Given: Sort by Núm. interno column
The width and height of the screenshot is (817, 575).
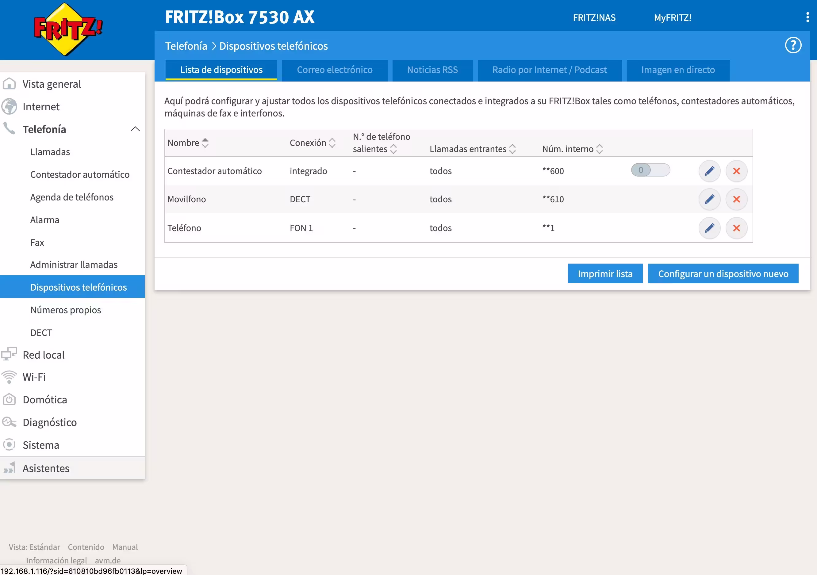Looking at the screenshot, I should tap(599, 149).
